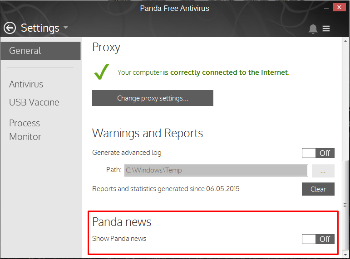The height and width of the screenshot is (259, 350).
Task: Open the notifications bell icon
Action: [313, 29]
